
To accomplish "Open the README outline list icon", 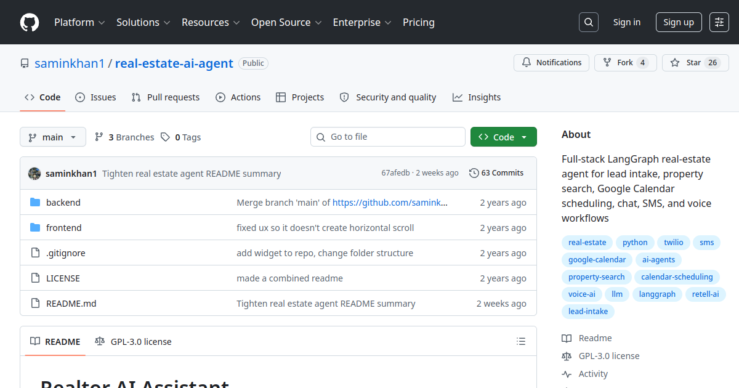I will click(x=521, y=341).
